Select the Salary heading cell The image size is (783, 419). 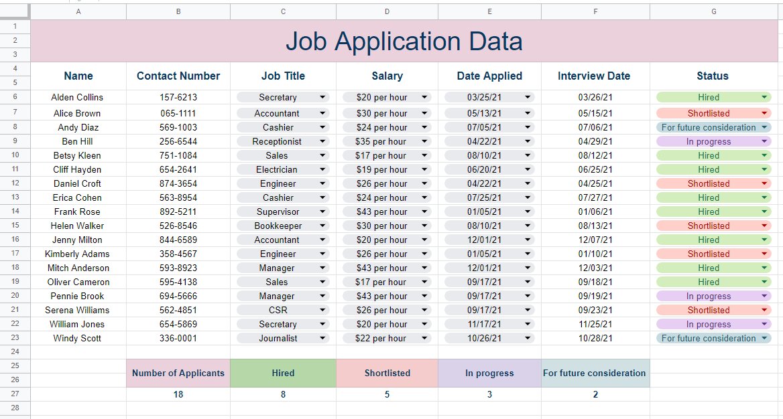387,76
